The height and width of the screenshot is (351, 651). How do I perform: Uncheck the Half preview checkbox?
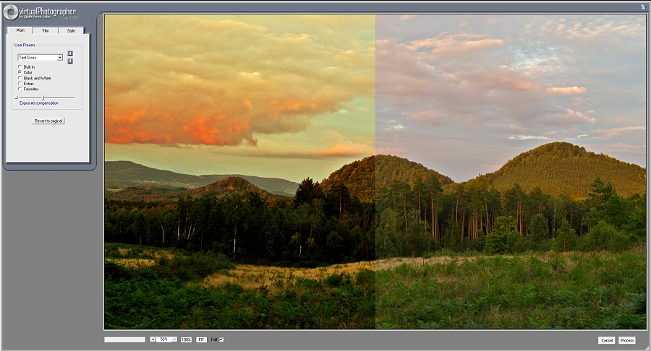221,339
